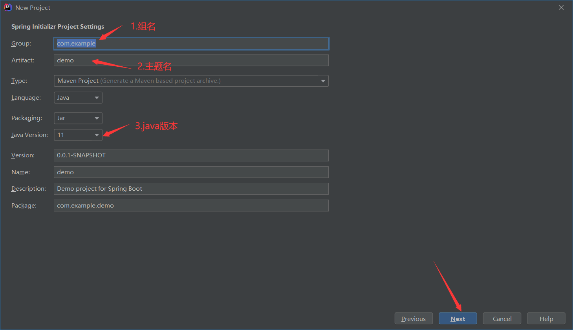Open the Type dropdown (Maven Project)
Viewport: 573px width, 330px height.
point(191,81)
